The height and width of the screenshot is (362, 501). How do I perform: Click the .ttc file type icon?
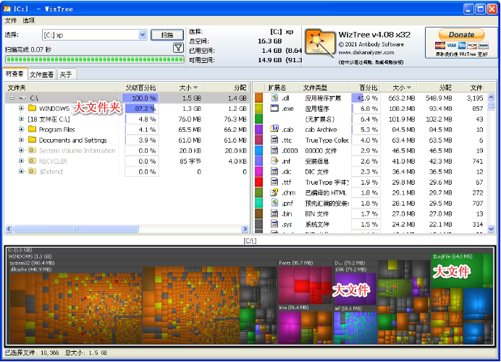coord(274,140)
